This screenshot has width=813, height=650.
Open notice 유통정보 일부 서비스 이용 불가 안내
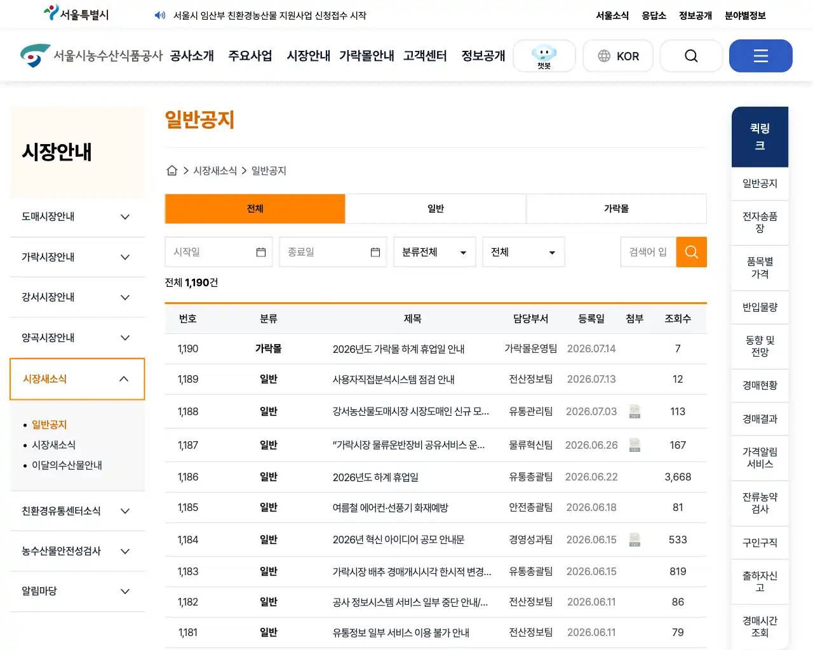click(401, 633)
